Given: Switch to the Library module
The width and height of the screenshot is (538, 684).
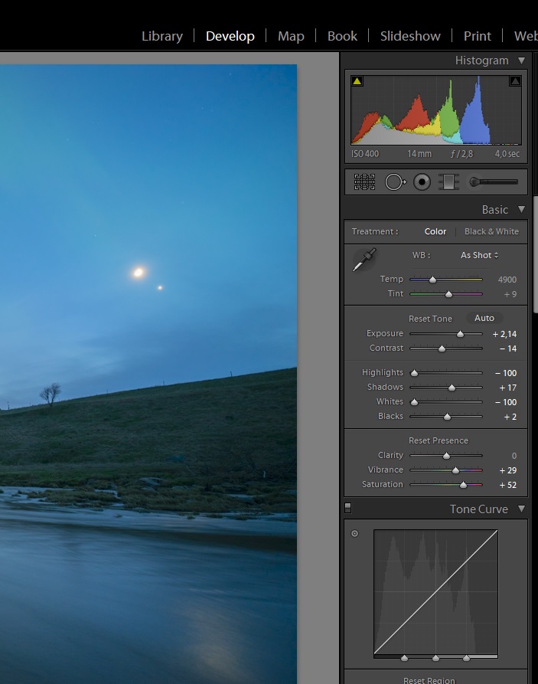Looking at the screenshot, I should 162,36.
